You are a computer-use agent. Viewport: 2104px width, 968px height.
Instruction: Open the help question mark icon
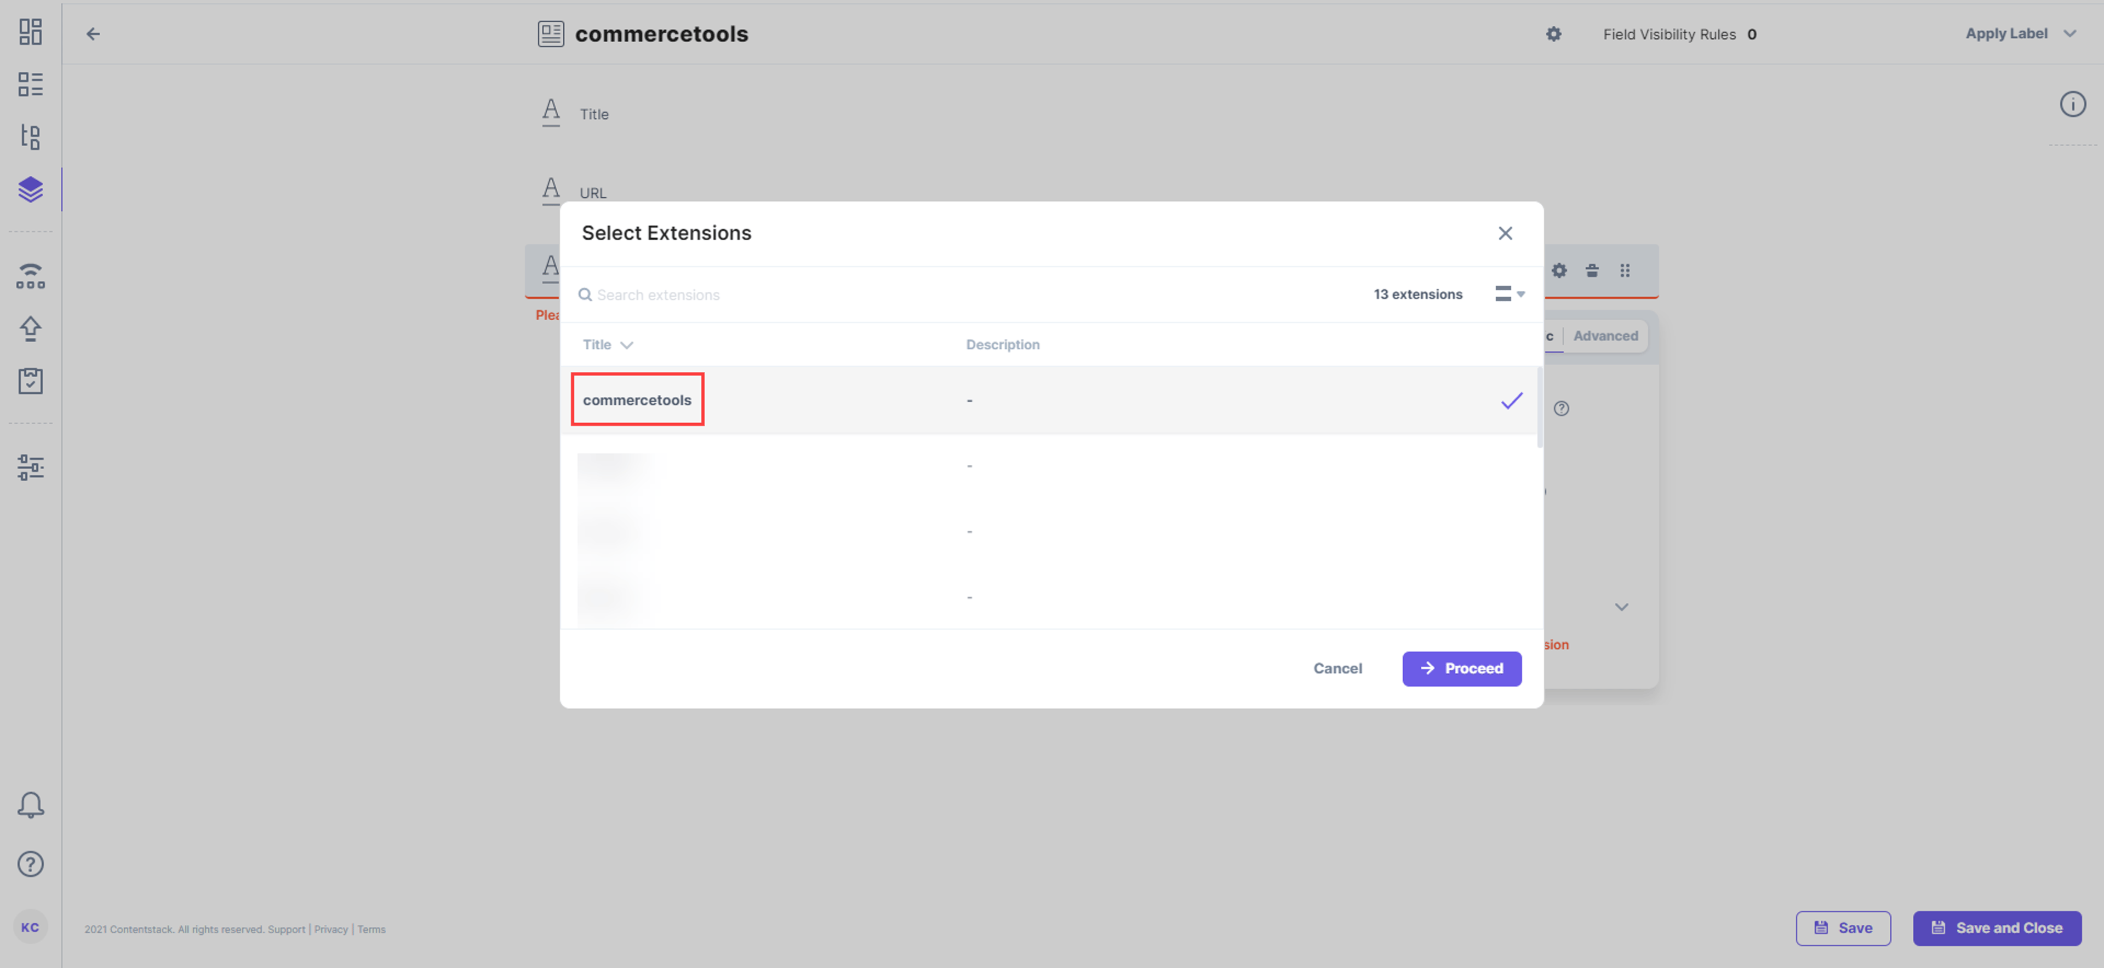[30, 863]
